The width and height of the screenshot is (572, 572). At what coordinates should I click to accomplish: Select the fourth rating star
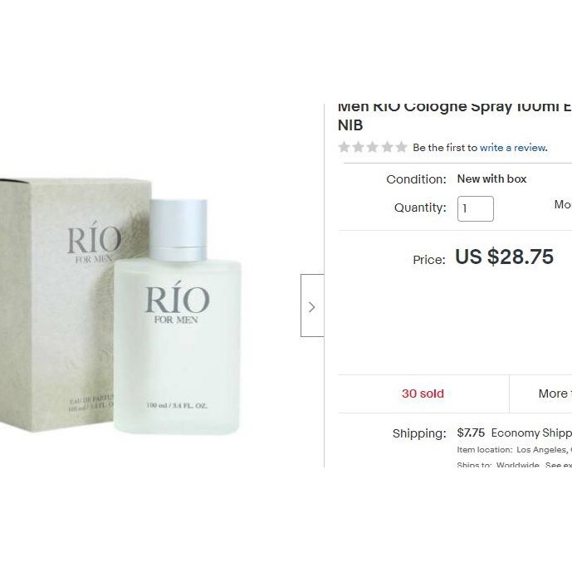387,147
